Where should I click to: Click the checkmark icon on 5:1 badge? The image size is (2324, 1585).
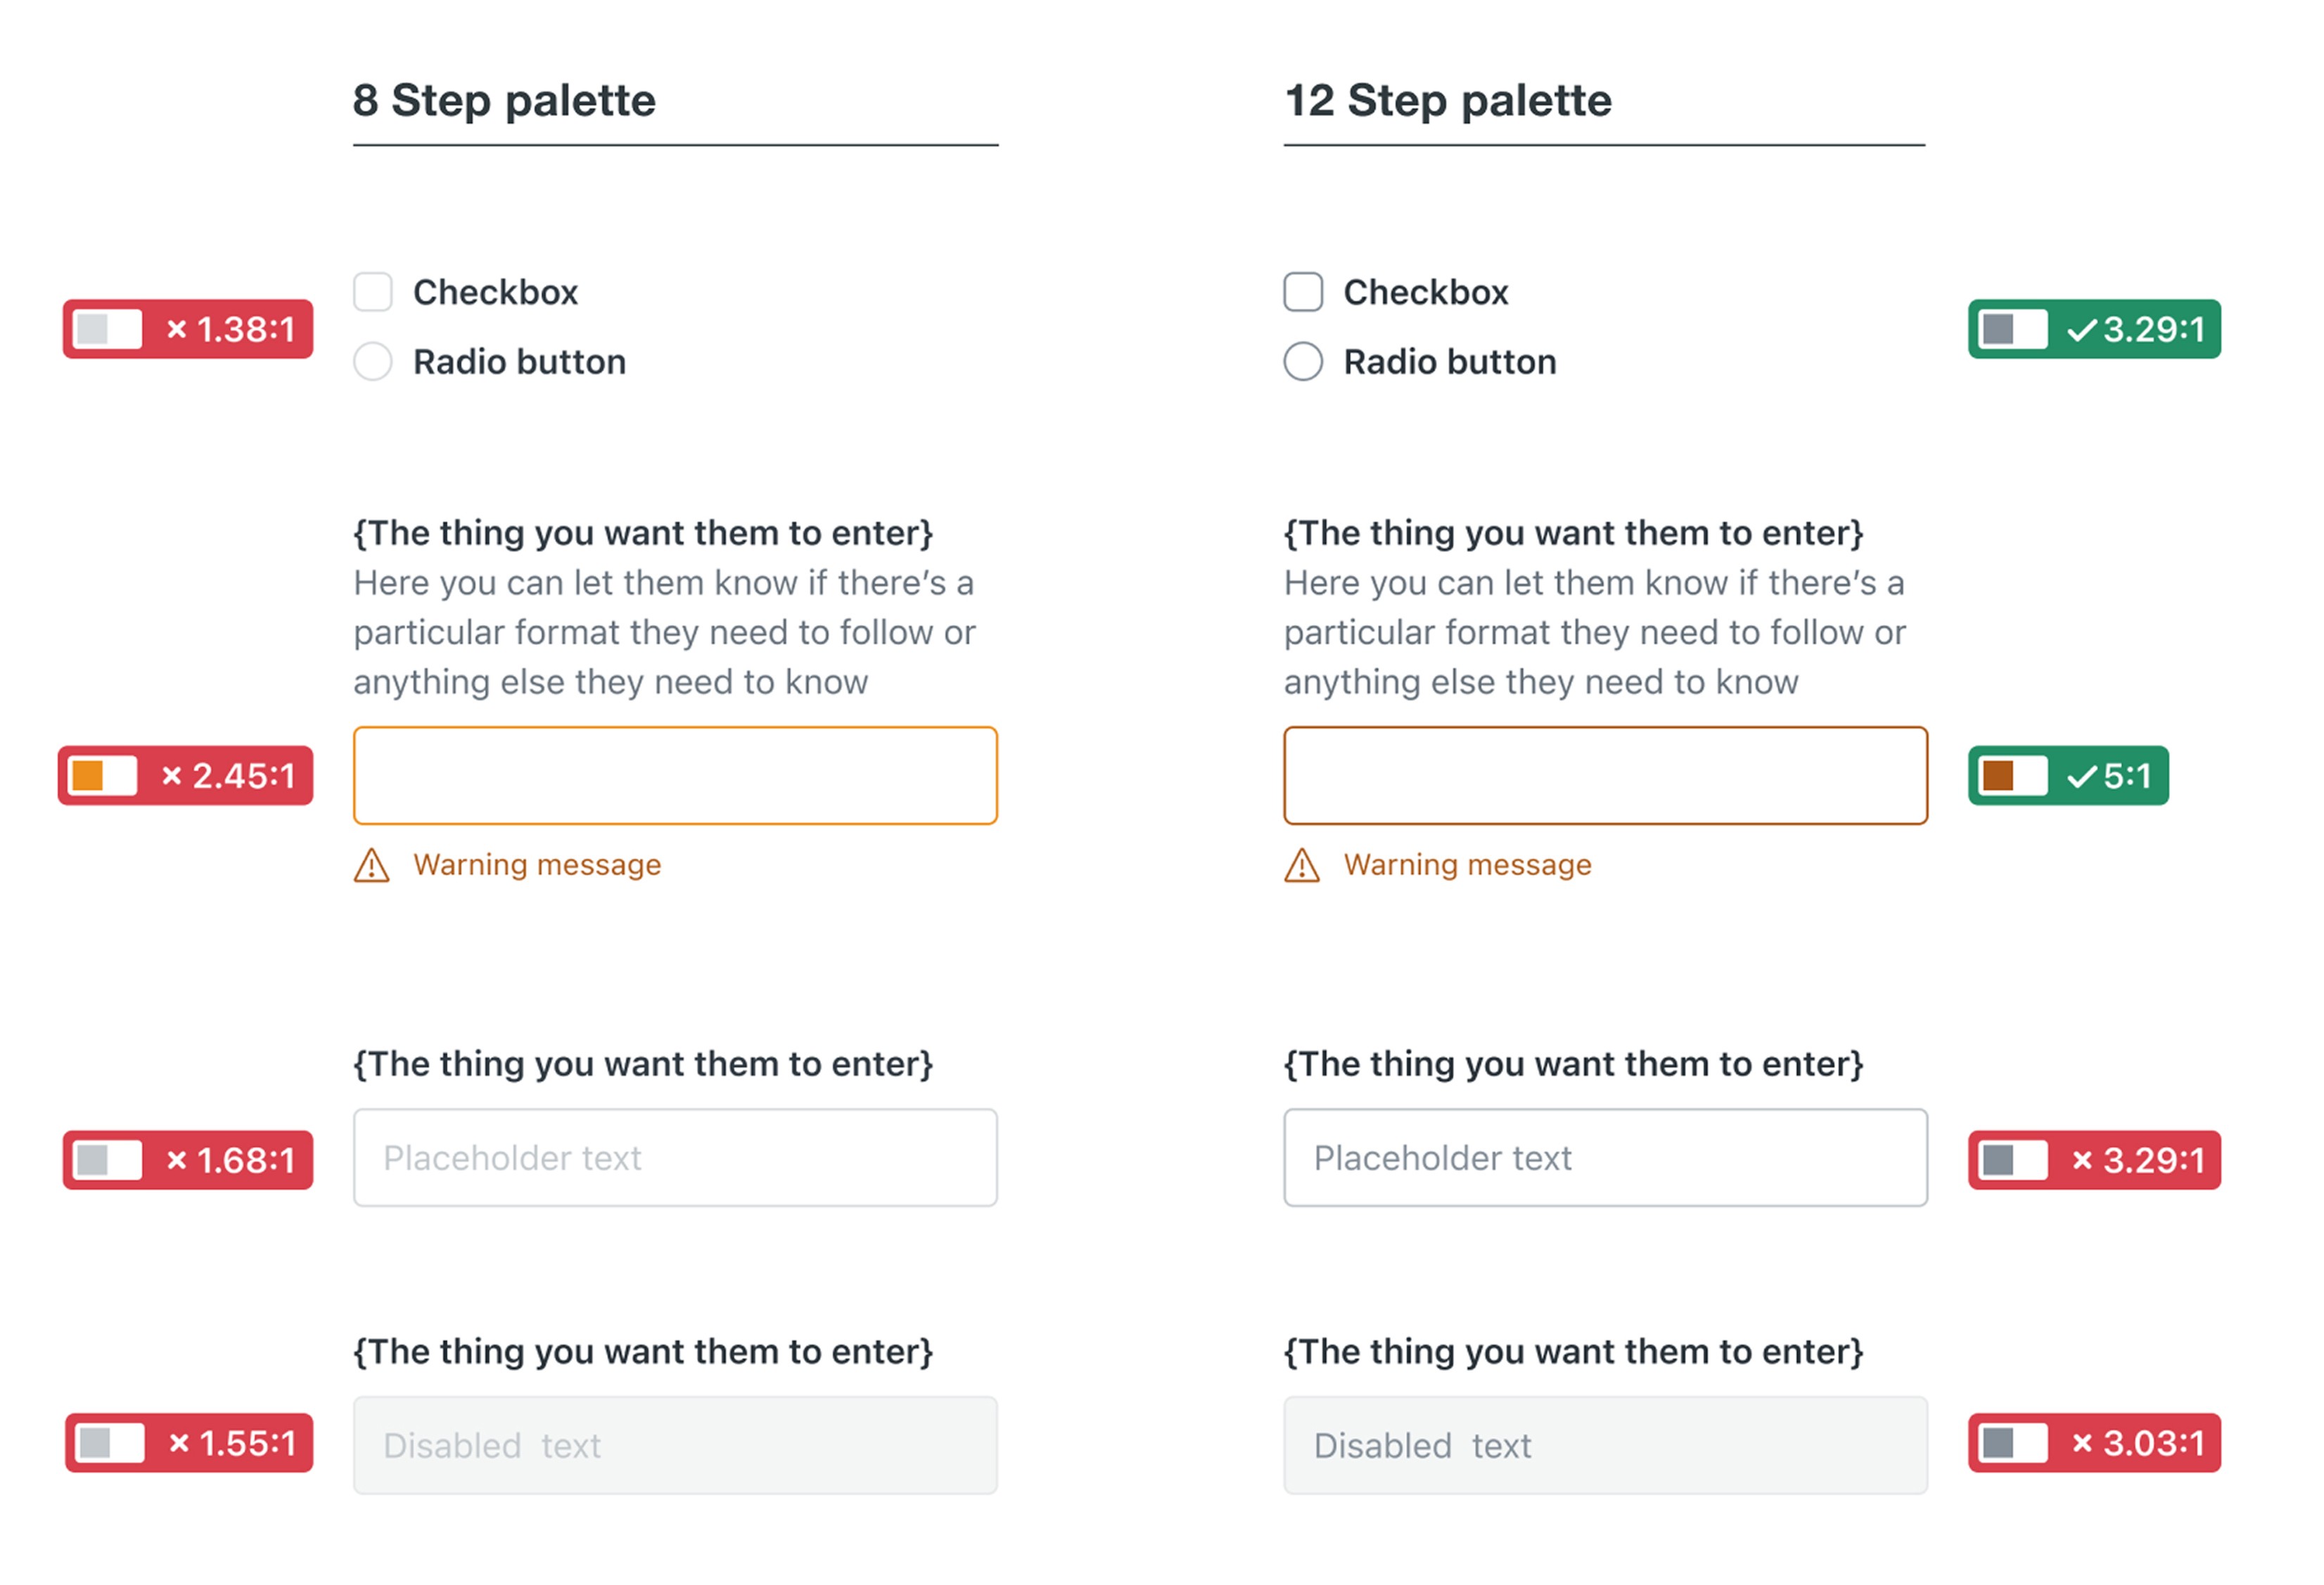(x=2081, y=777)
